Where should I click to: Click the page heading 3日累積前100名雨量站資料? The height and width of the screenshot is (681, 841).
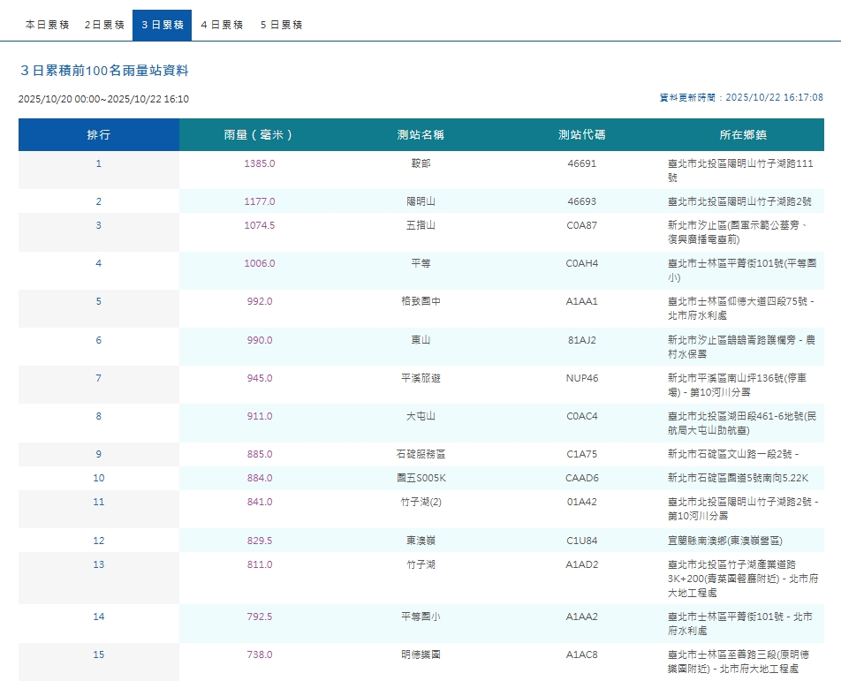(104, 71)
